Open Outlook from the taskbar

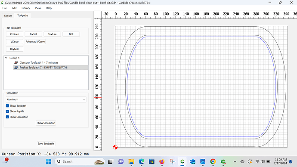(x=192, y=162)
